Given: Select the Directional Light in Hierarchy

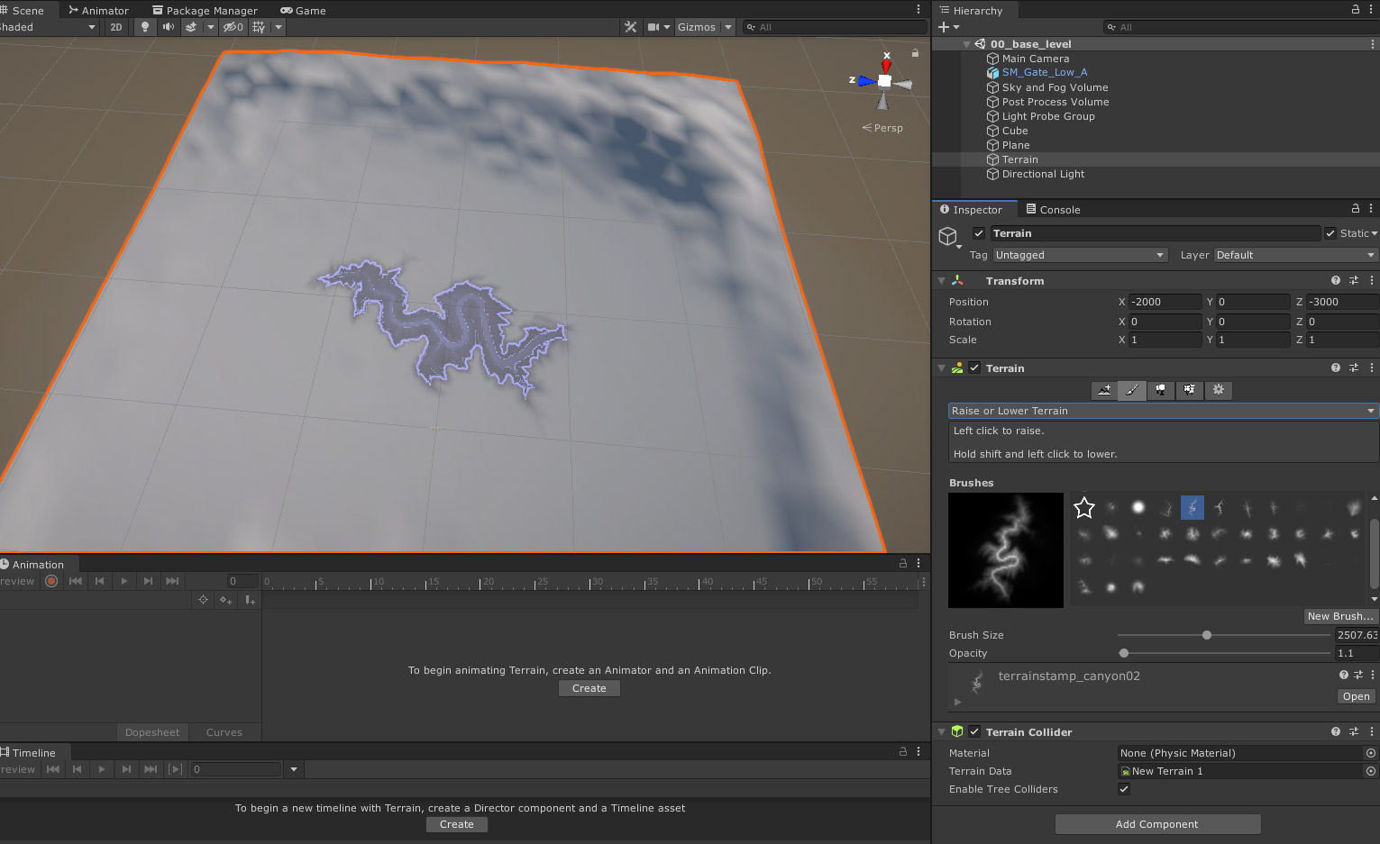Looking at the screenshot, I should [x=1043, y=174].
